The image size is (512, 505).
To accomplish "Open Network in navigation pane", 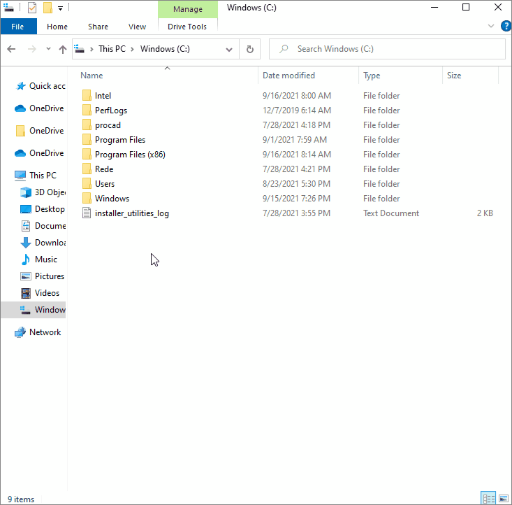I will 38,332.
